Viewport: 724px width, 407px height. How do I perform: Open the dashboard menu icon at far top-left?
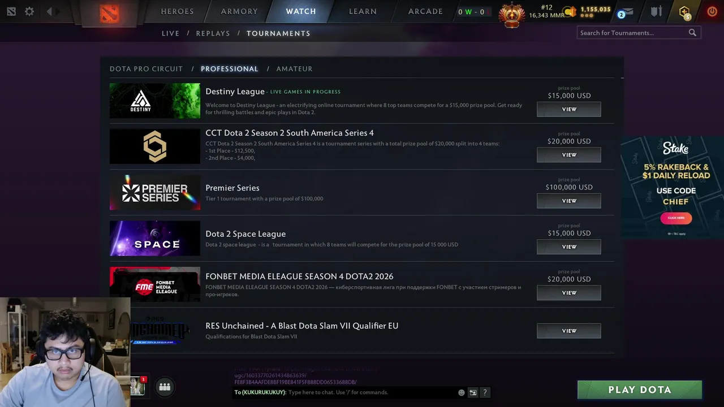tap(11, 11)
